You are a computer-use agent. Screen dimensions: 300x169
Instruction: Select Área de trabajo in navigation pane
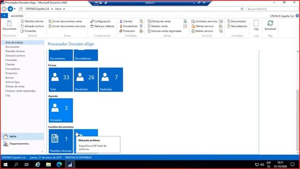click(22, 42)
